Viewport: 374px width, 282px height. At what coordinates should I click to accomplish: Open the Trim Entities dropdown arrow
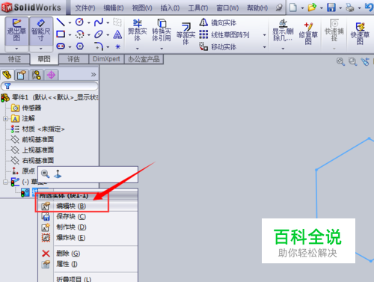click(x=137, y=49)
